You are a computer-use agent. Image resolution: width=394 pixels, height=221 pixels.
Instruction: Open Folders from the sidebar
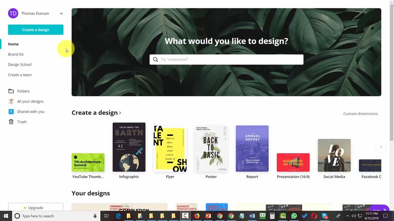(19, 91)
